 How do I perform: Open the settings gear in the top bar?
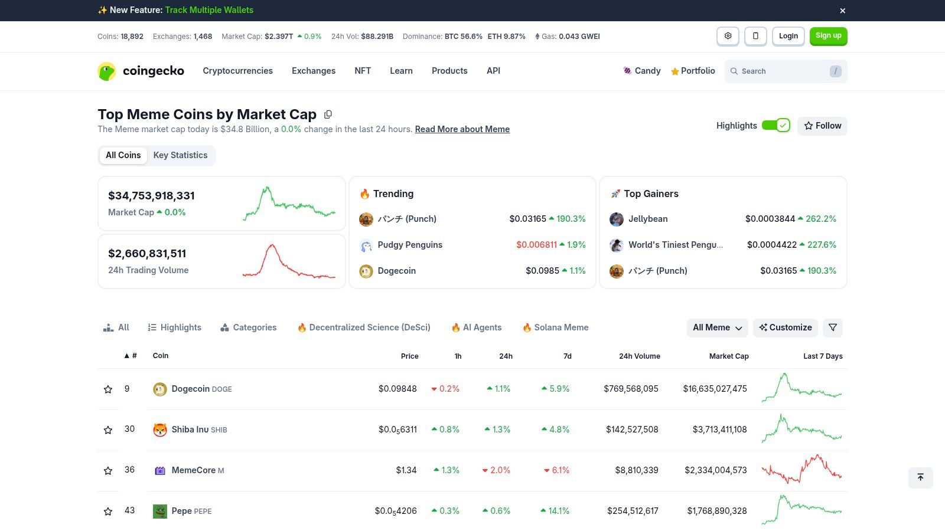click(728, 36)
